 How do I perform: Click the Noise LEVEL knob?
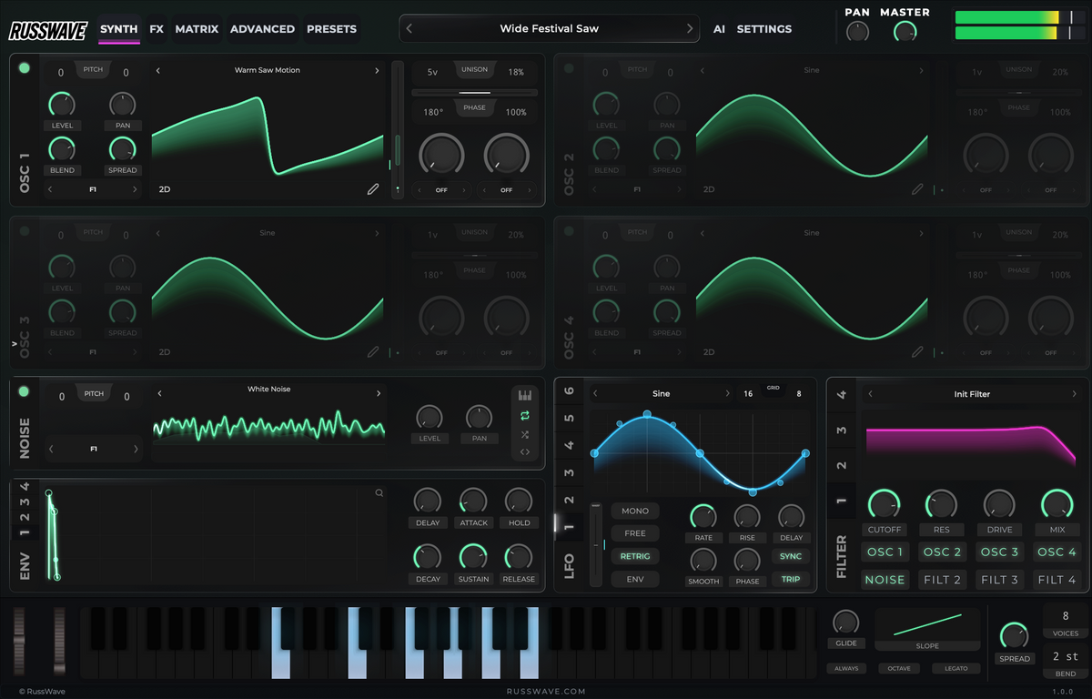tap(429, 418)
